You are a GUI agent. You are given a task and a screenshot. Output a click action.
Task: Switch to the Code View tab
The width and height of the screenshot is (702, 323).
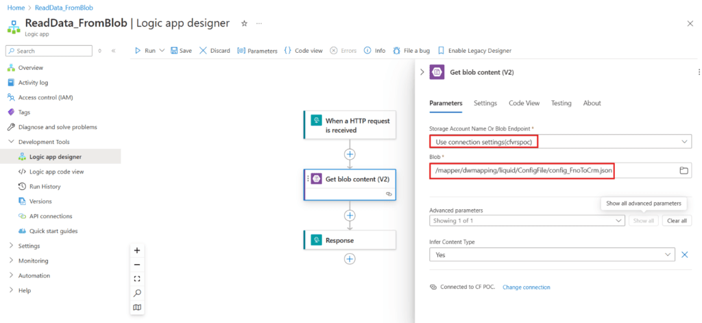[524, 103]
